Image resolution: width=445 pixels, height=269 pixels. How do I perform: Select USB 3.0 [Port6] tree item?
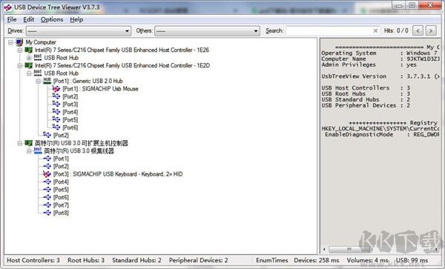(61, 197)
